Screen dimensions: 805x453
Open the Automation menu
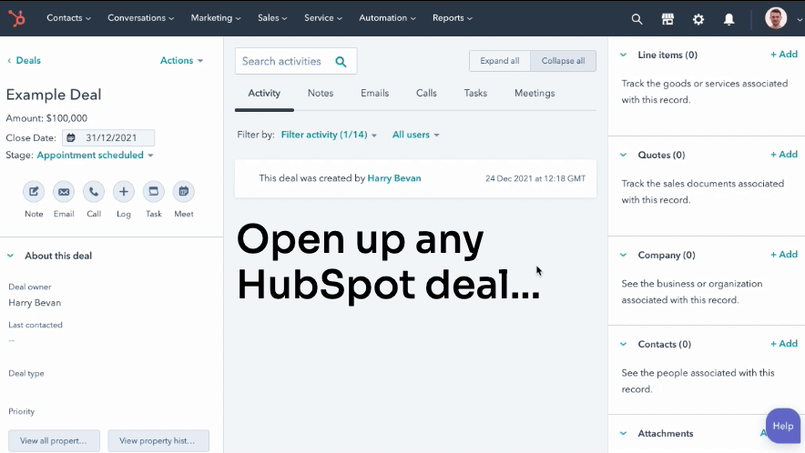coord(387,18)
